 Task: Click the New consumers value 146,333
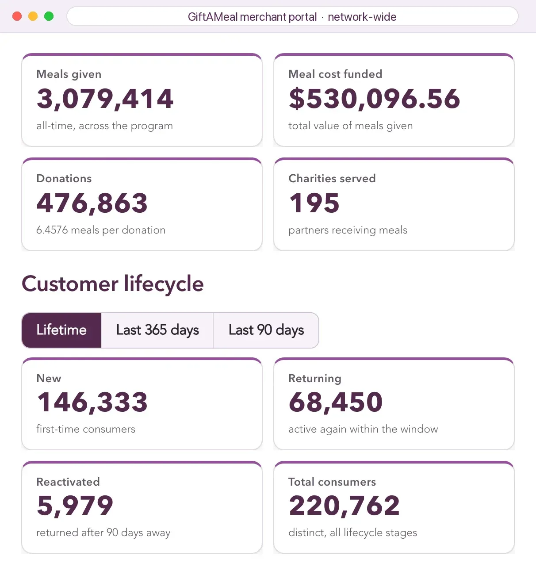tap(92, 402)
